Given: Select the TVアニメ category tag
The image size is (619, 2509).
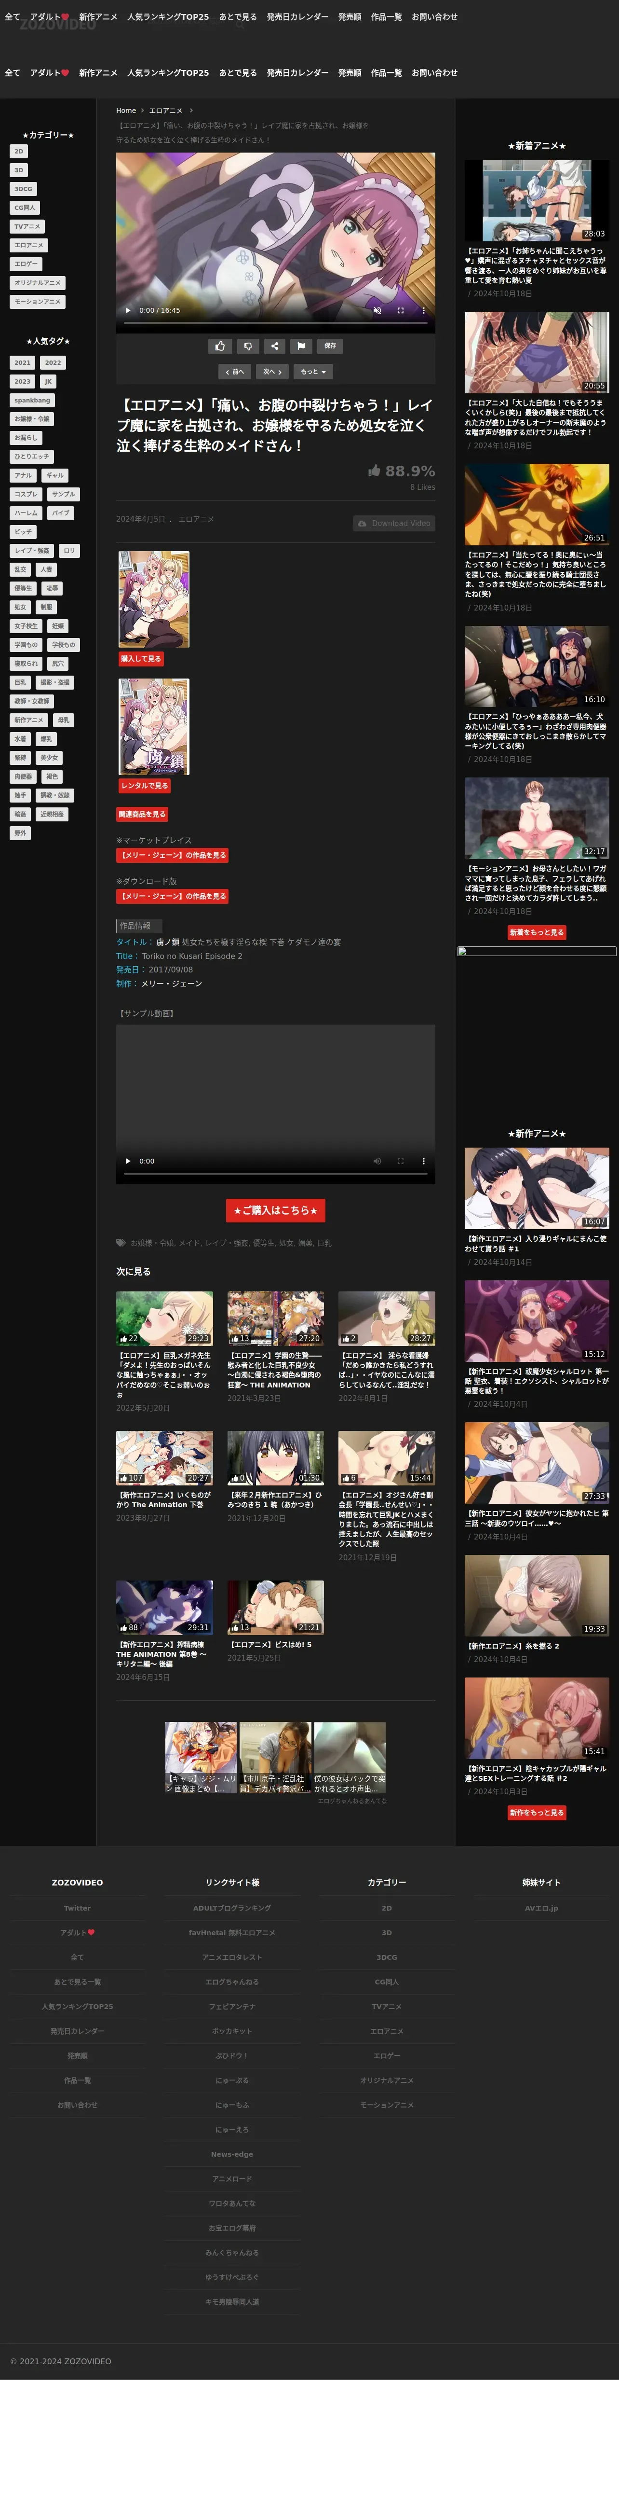Looking at the screenshot, I should point(27,226).
